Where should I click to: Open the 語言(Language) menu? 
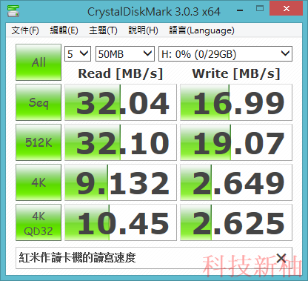tap(202, 30)
